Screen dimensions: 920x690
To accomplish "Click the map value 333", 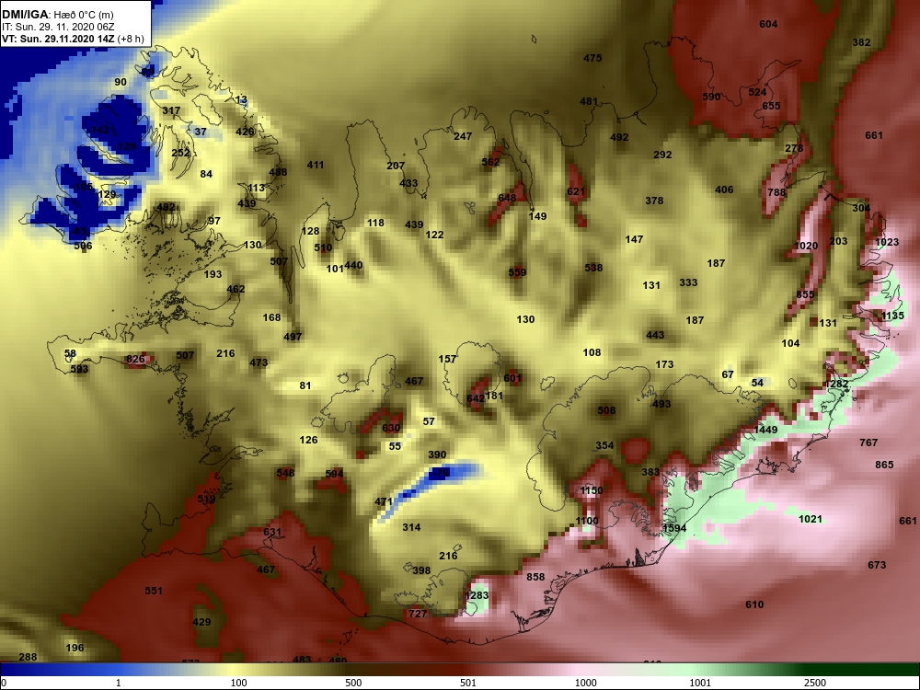I will pyautogui.click(x=688, y=282).
